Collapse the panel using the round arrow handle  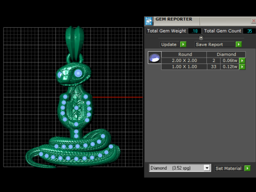pyautogui.click(x=201, y=38)
